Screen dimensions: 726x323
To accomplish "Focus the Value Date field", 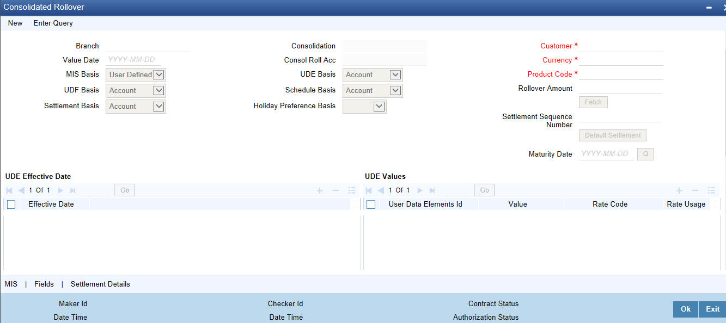I will click(x=133, y=60).
